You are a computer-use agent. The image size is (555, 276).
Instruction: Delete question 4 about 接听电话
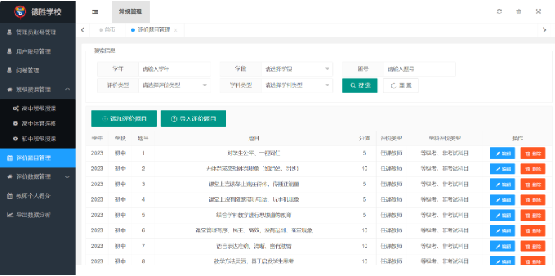click(x=533, y=200)
